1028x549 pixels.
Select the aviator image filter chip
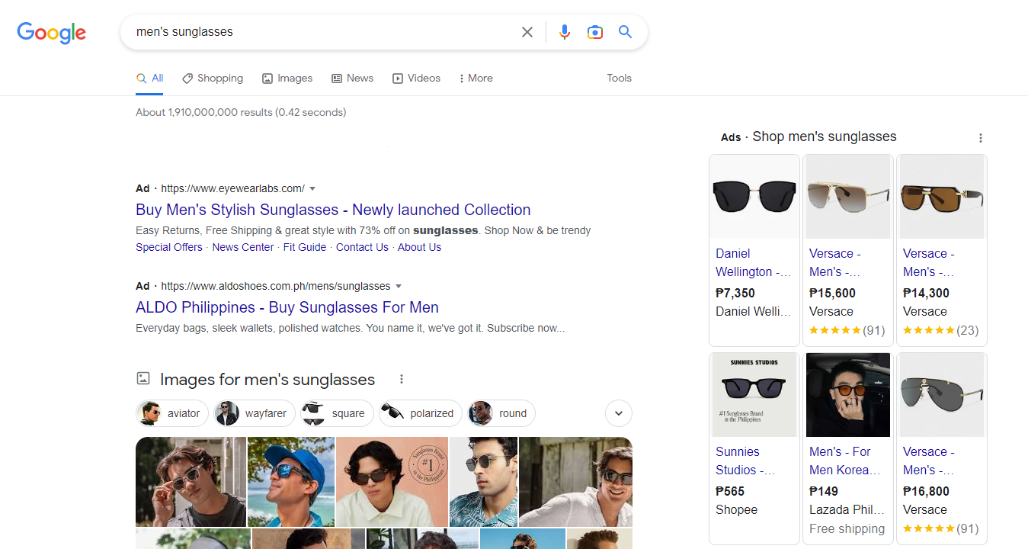click(172, 413)
